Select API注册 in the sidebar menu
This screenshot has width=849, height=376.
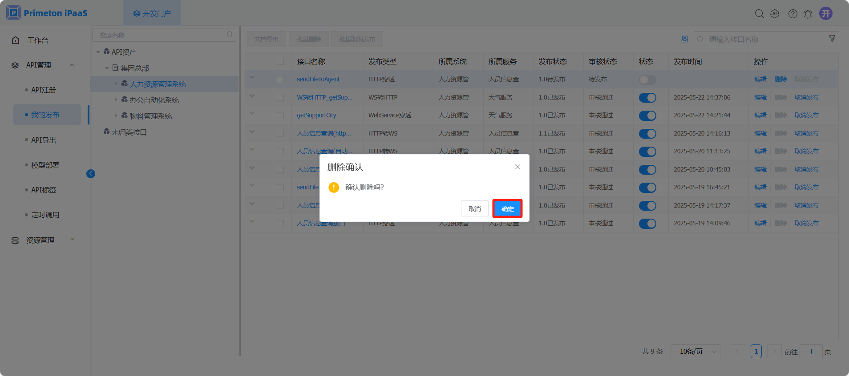point(44,90)
